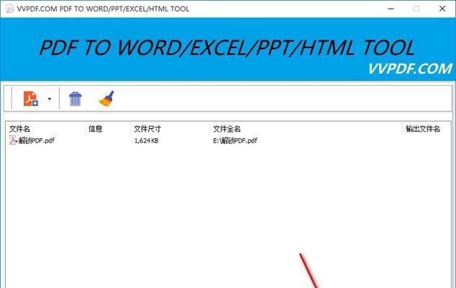456x288 pixels.
Task: Click the broom clear list icon
Action: click(x=106, y=99)
